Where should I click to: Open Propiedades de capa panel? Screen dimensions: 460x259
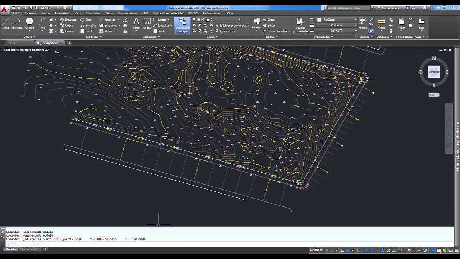coord(183,25)
